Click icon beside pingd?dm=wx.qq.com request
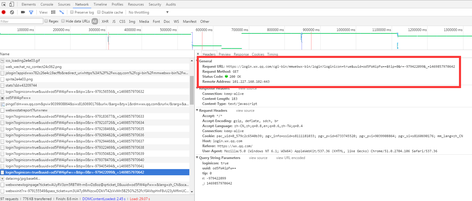This screenshot has width=472, height=201. coord(2,104)
